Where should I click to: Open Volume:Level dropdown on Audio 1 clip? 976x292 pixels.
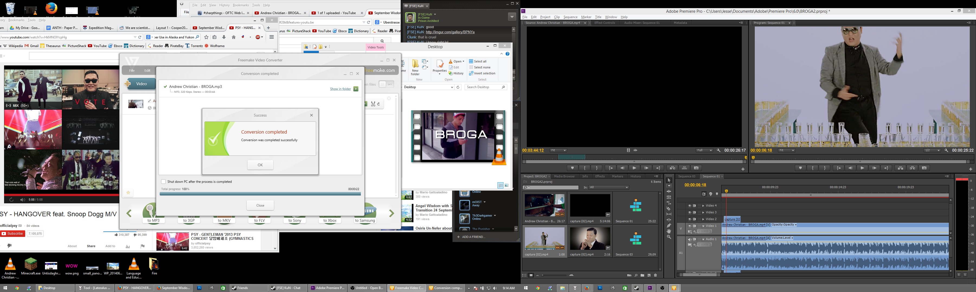[782, 238]
